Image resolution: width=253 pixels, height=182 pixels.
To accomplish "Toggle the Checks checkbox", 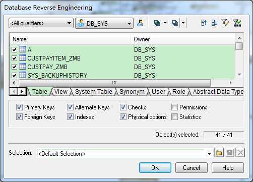I will click(123, 107).
